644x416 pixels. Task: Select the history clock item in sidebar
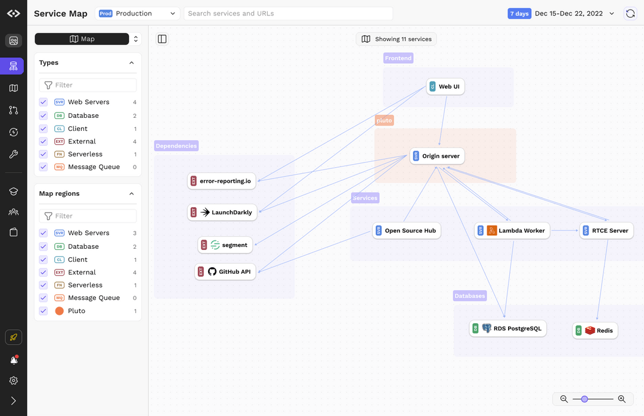[13, 132]
